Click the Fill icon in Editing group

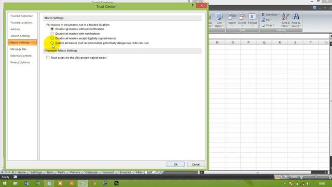[263, 20]
